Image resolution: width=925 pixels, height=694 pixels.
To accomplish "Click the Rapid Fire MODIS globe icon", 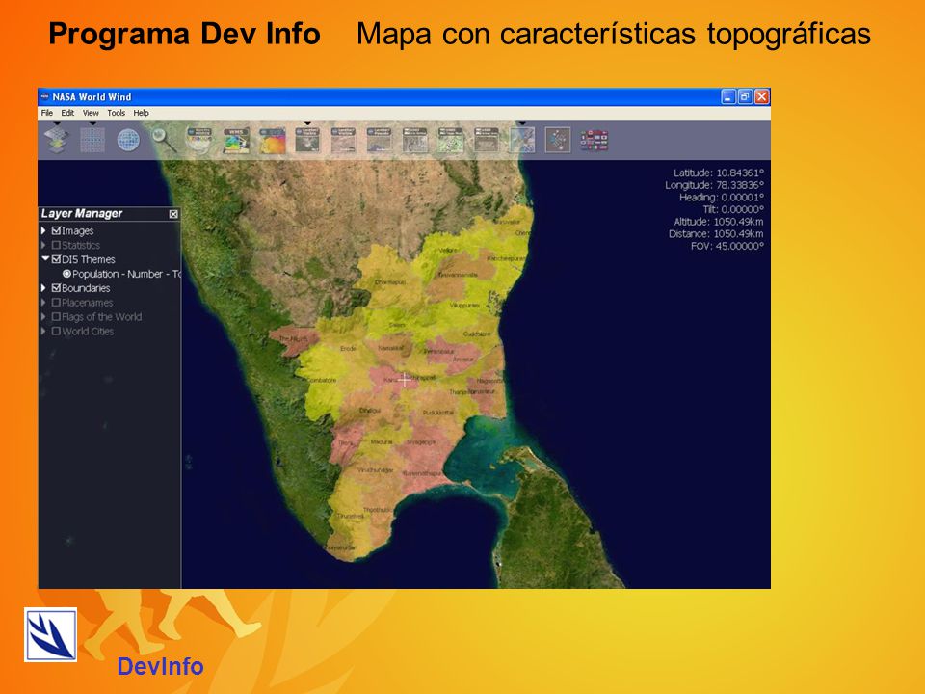I will tap(199, 140).
